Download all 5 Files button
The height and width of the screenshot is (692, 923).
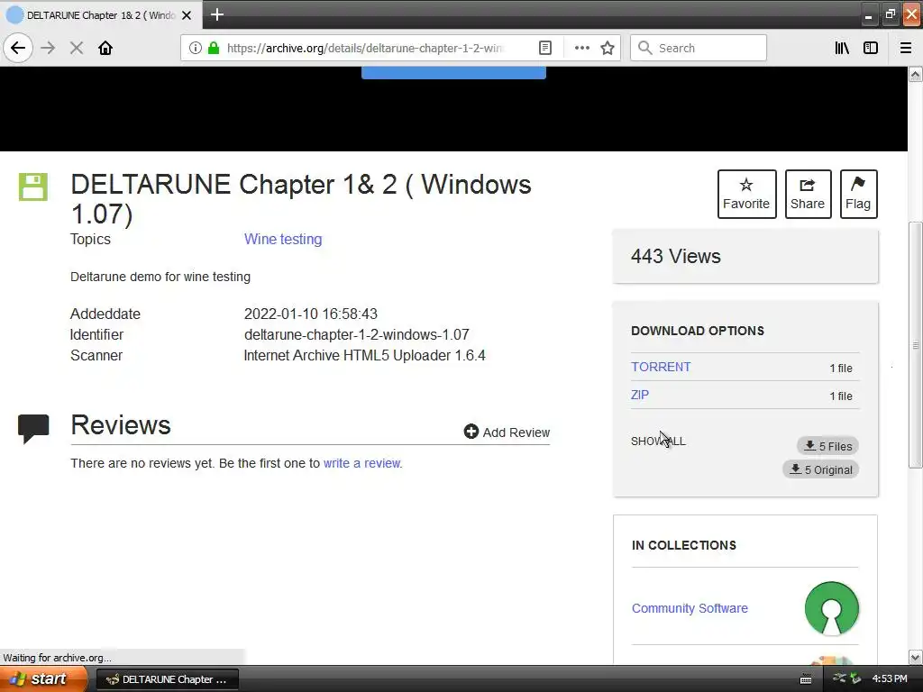point(827,446)
